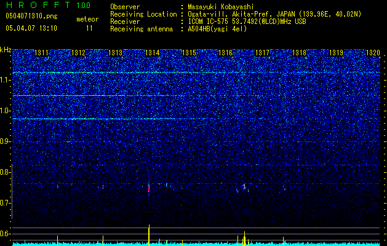Click the 1312 time axis label
The height and width of the screenshot is (246, 387).
click(x=78, y=53)
